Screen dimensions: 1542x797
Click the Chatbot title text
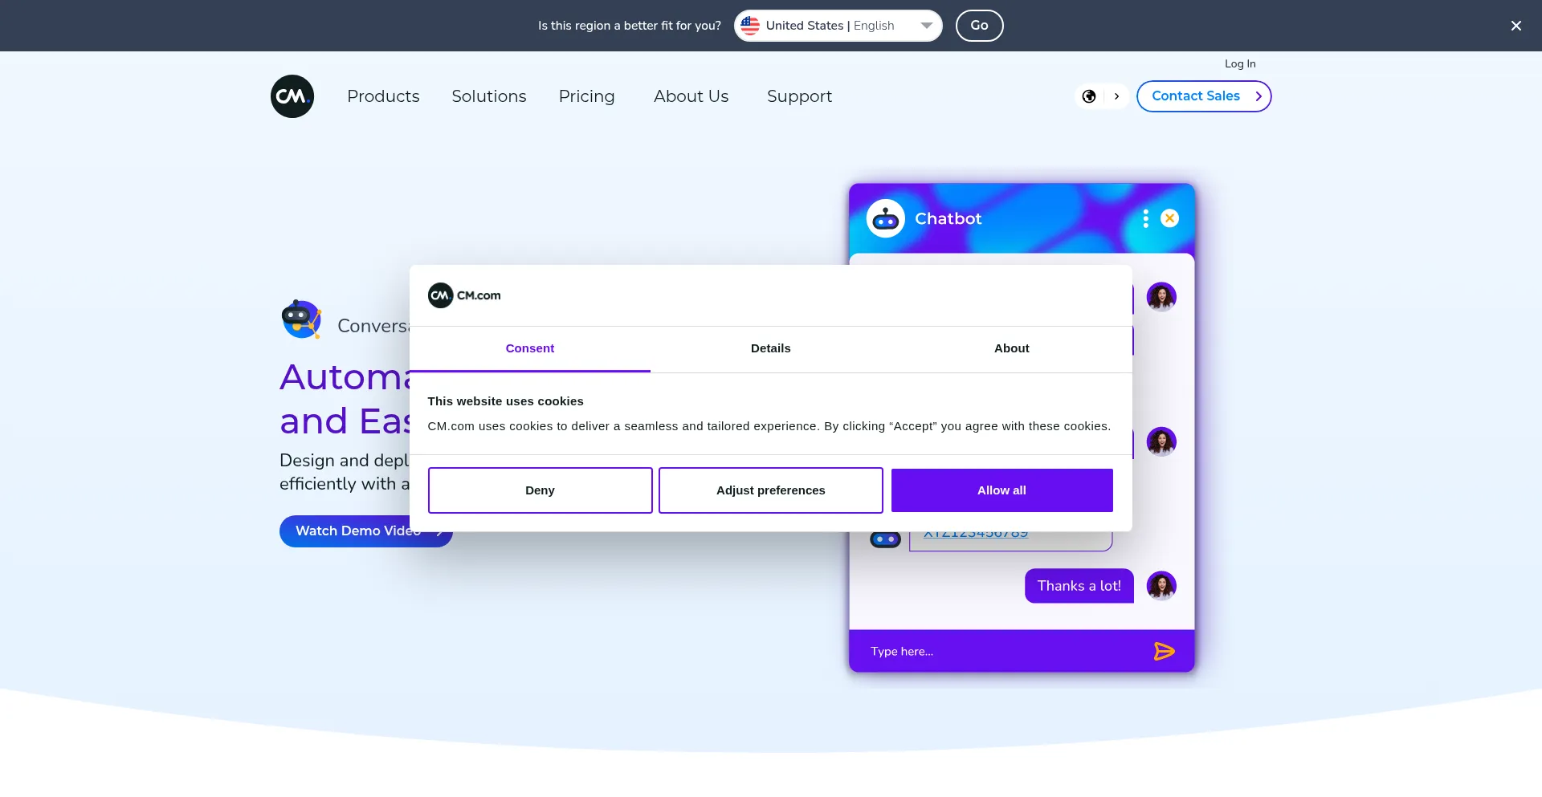pos(948,218)
